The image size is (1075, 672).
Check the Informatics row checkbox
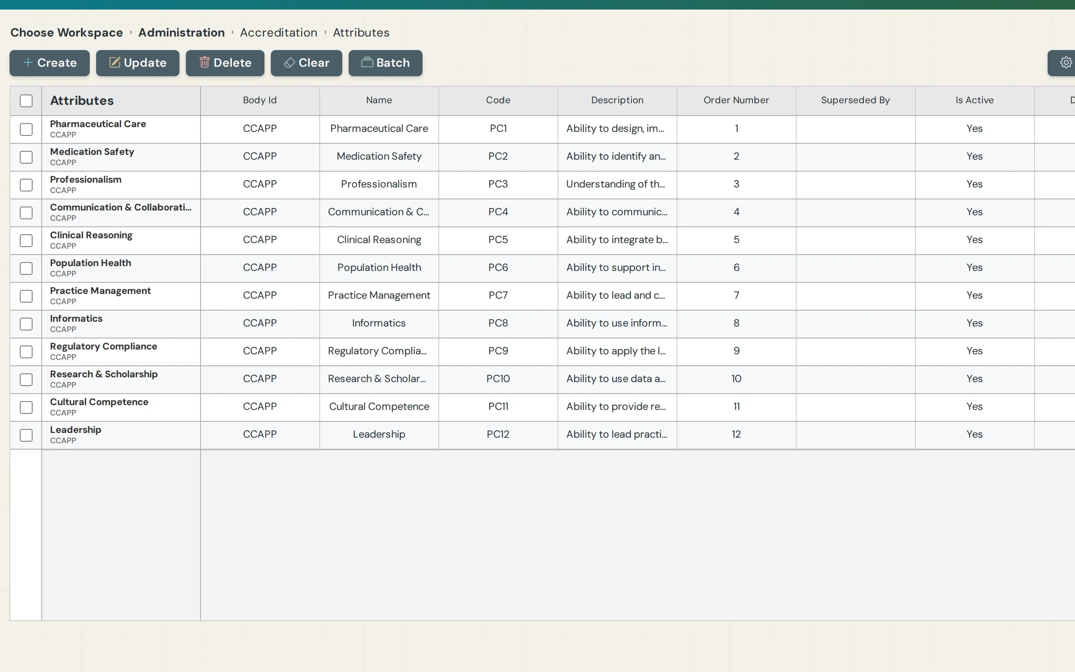(26, 324)
